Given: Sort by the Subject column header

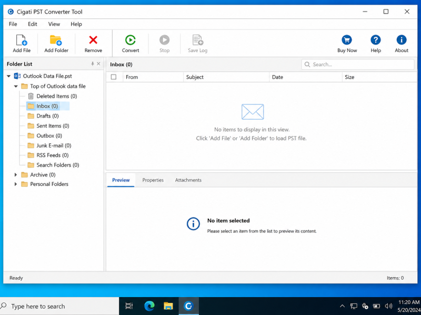Looking at the screenshot, I should (x=226, y=77).
